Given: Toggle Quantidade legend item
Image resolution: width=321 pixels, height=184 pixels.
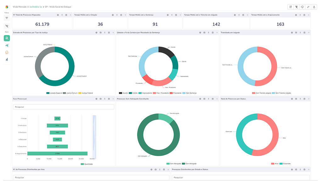Looking at the screenshot, I should pyautogui.click(x=87, y=164).
